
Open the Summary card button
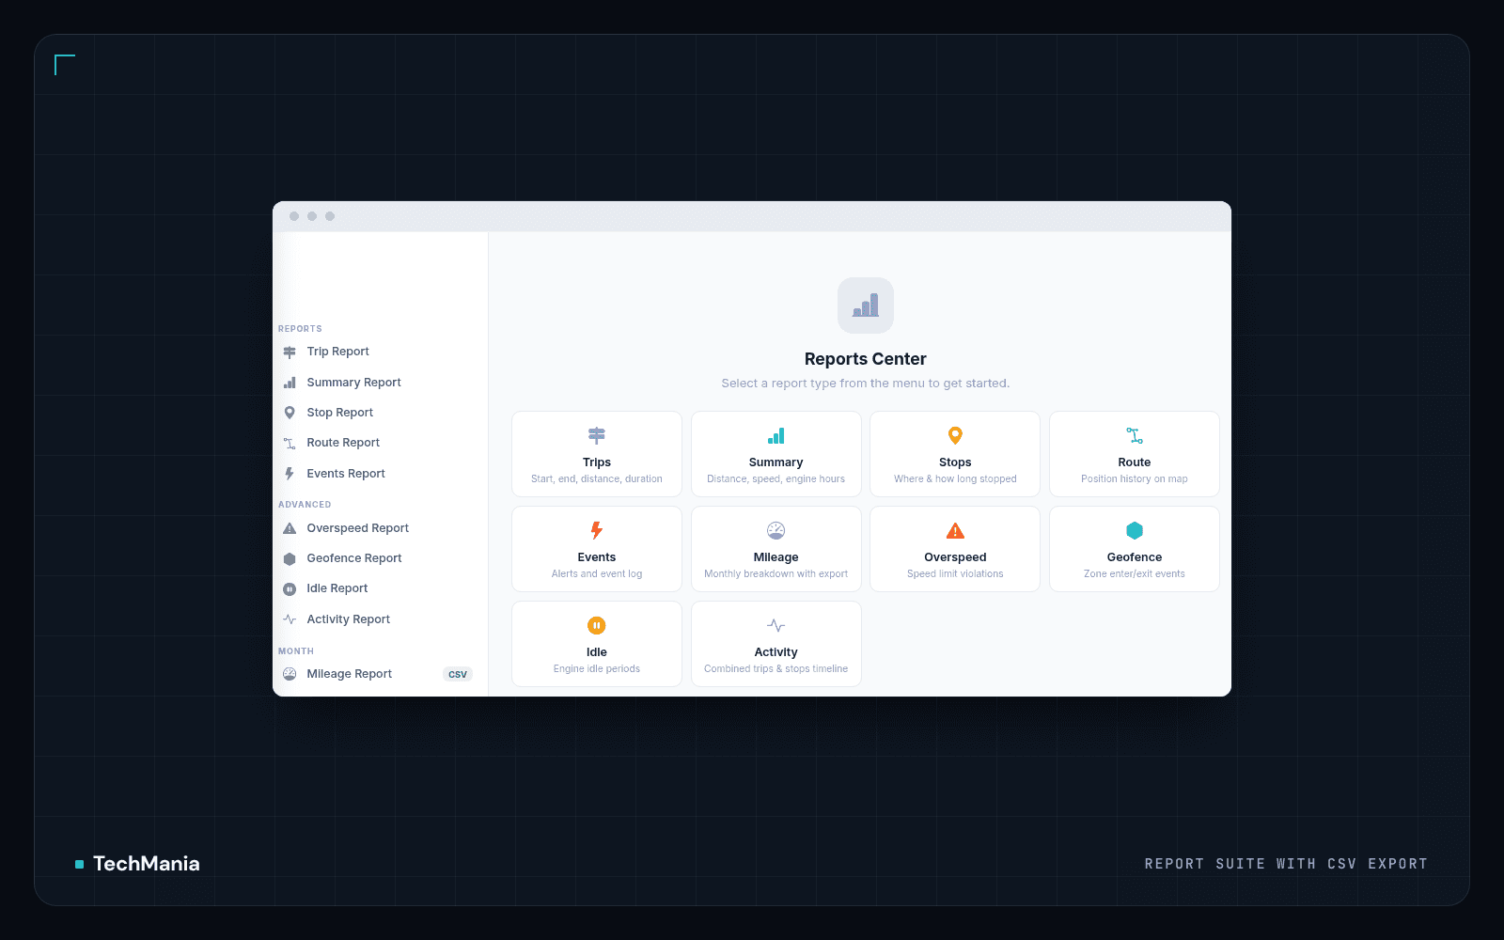[776, 454]
